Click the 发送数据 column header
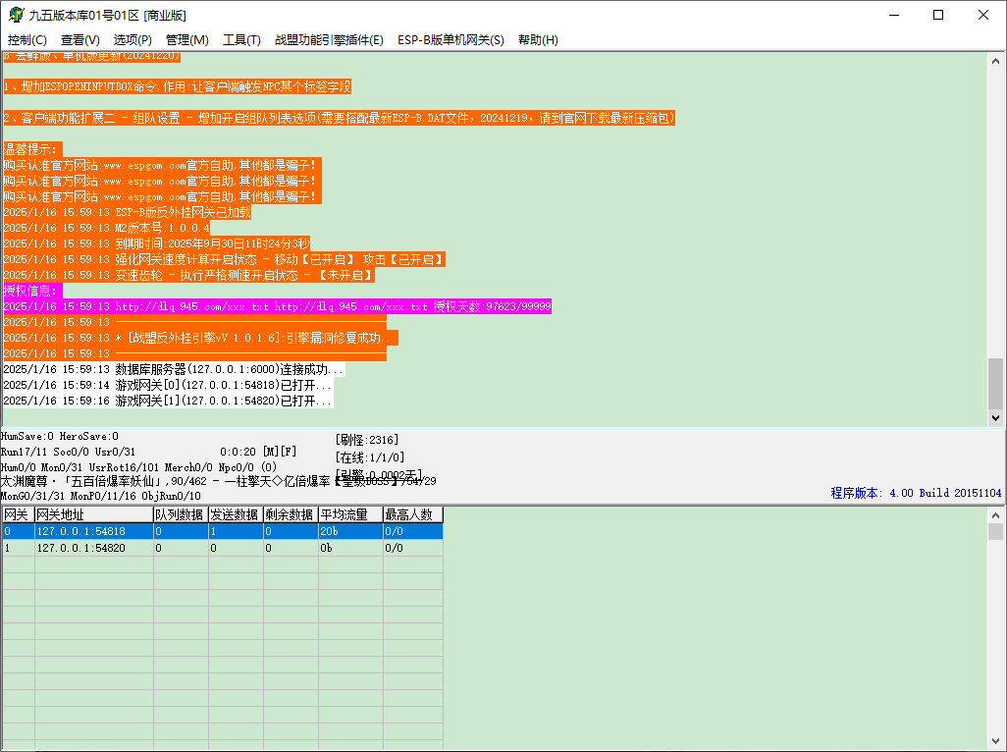The height and width of the screenshot is (752, 1007). (236, 514)
